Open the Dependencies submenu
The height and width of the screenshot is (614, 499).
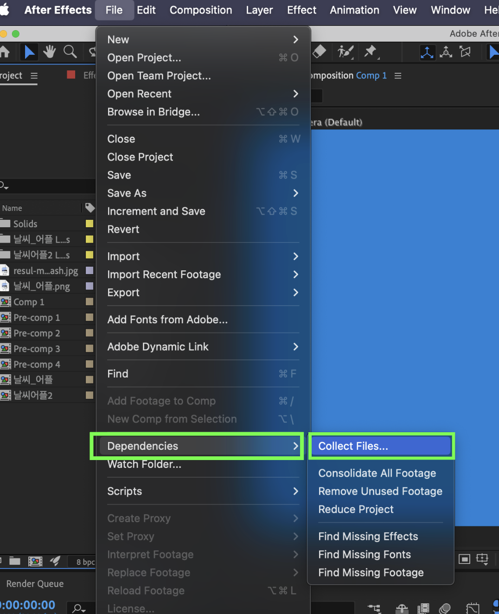coord(201,446)
